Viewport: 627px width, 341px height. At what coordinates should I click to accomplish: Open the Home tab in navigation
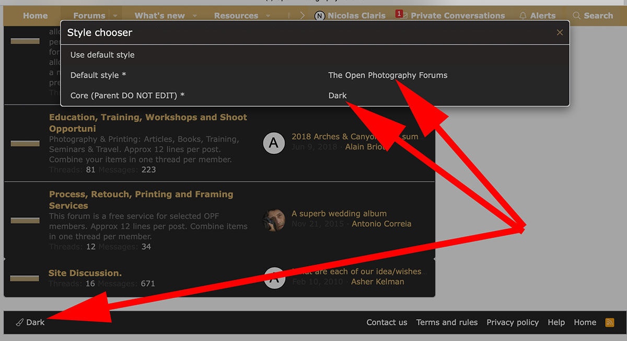(x=35, y=16)
